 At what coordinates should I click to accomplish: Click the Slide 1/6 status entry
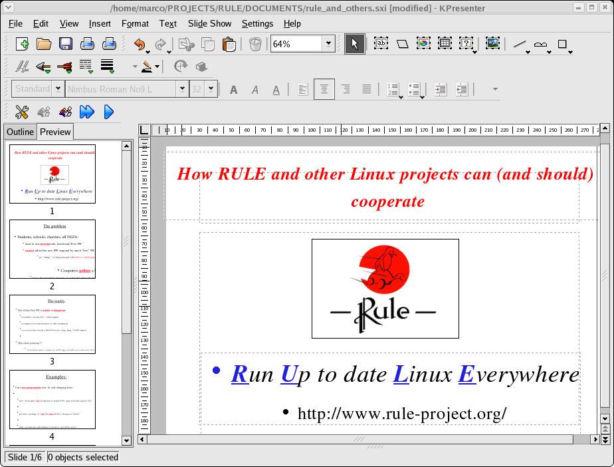[25, 457]
